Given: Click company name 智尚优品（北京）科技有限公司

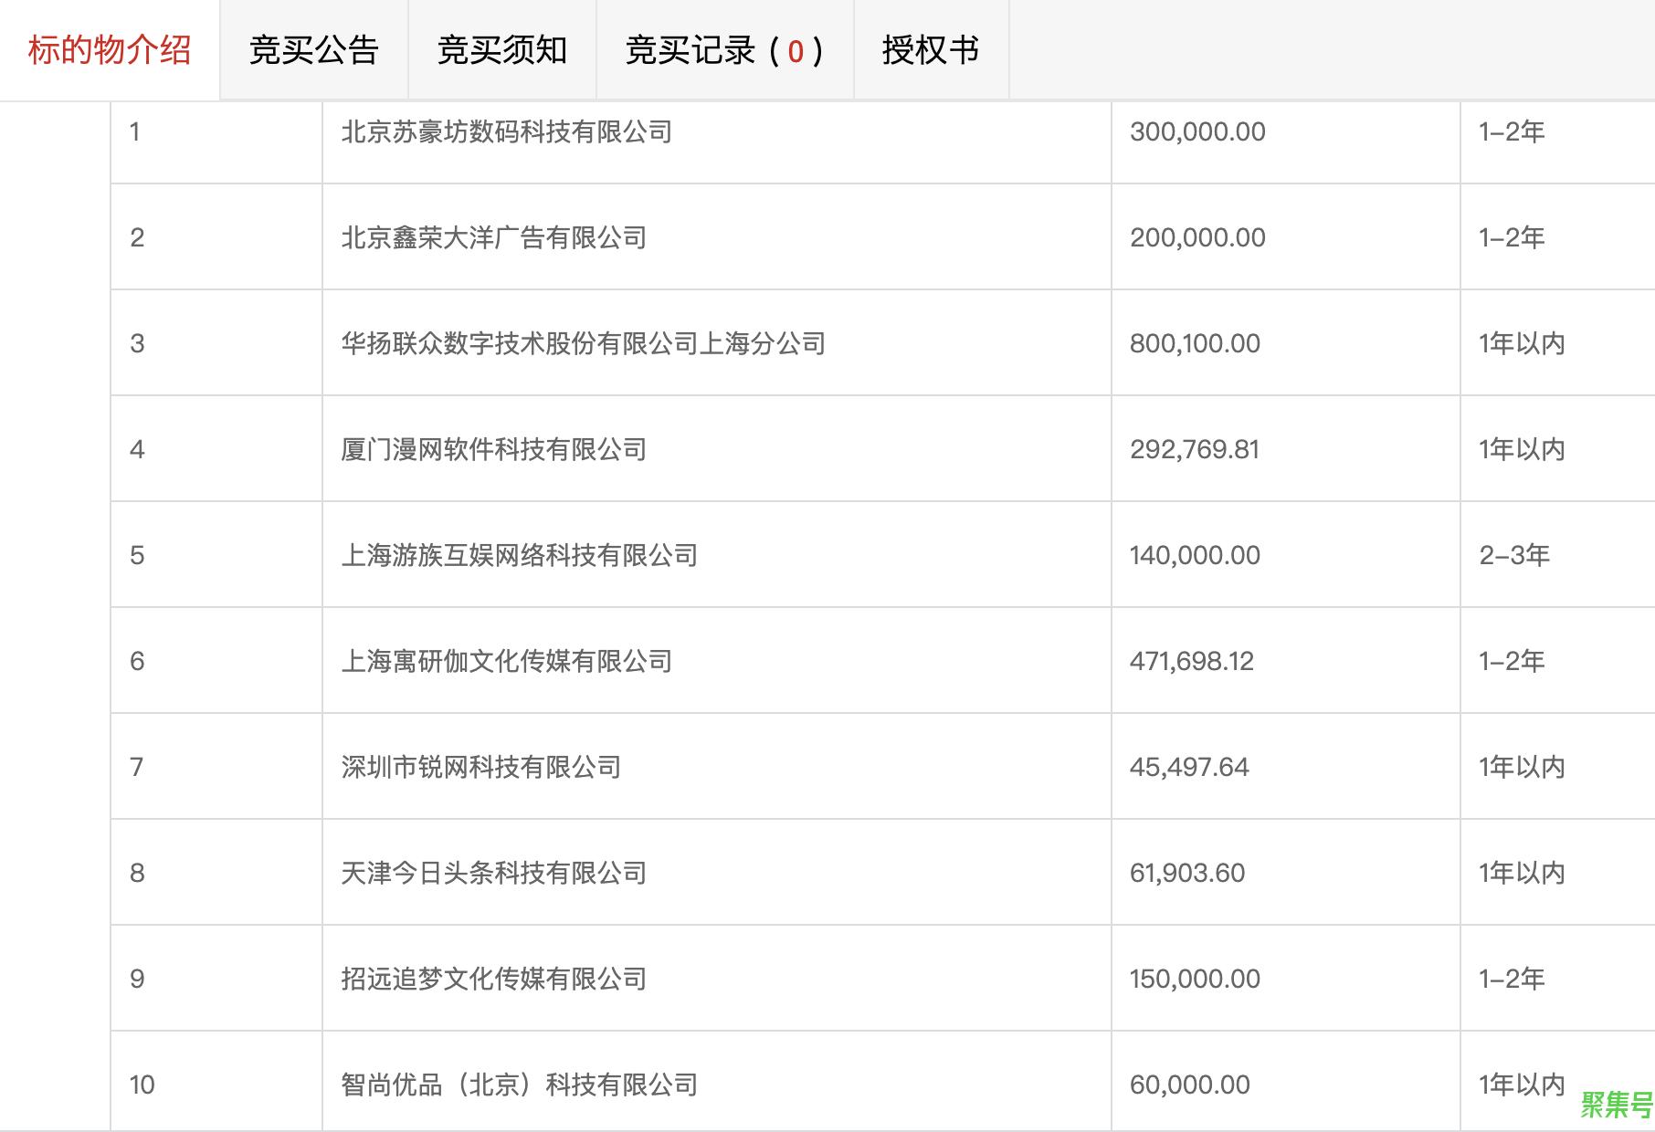Looking at the screenshot, I should [520, 1085].
